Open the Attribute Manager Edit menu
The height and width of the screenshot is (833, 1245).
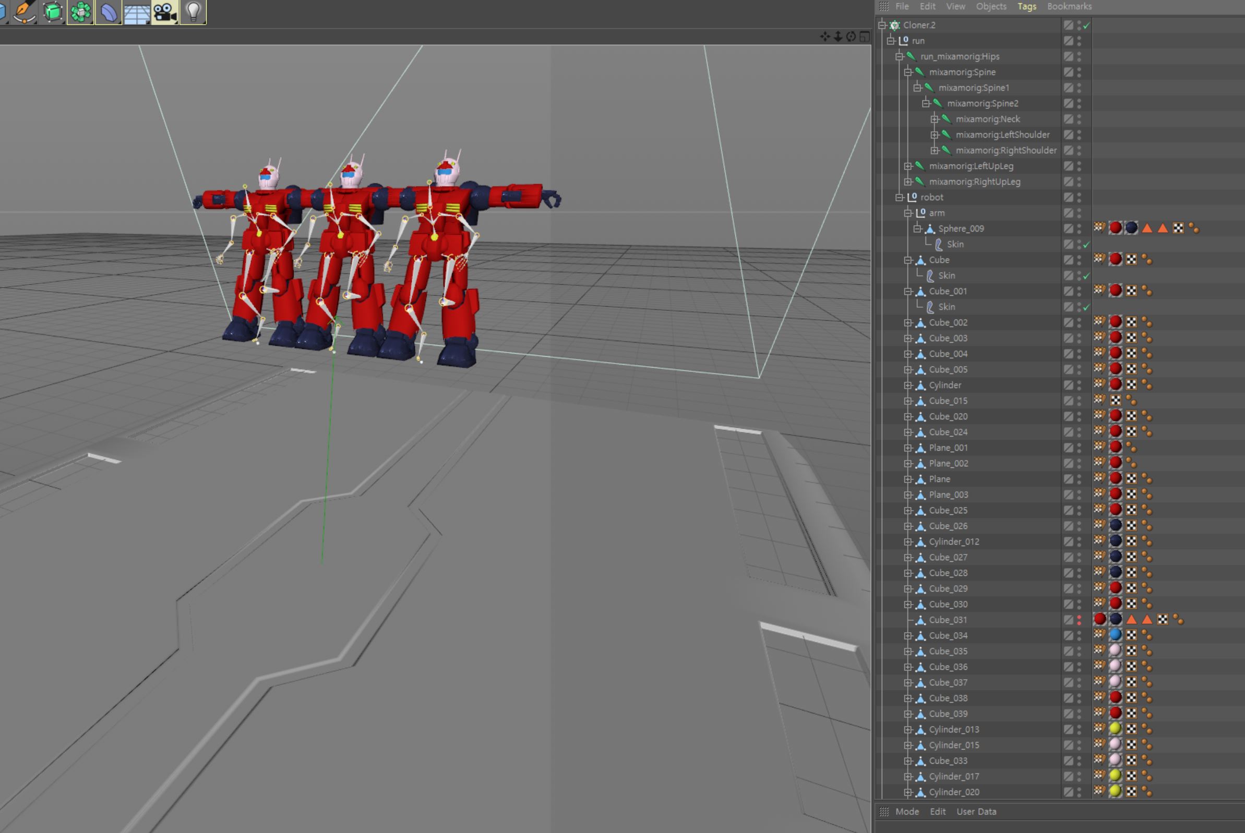click(937, 812)
